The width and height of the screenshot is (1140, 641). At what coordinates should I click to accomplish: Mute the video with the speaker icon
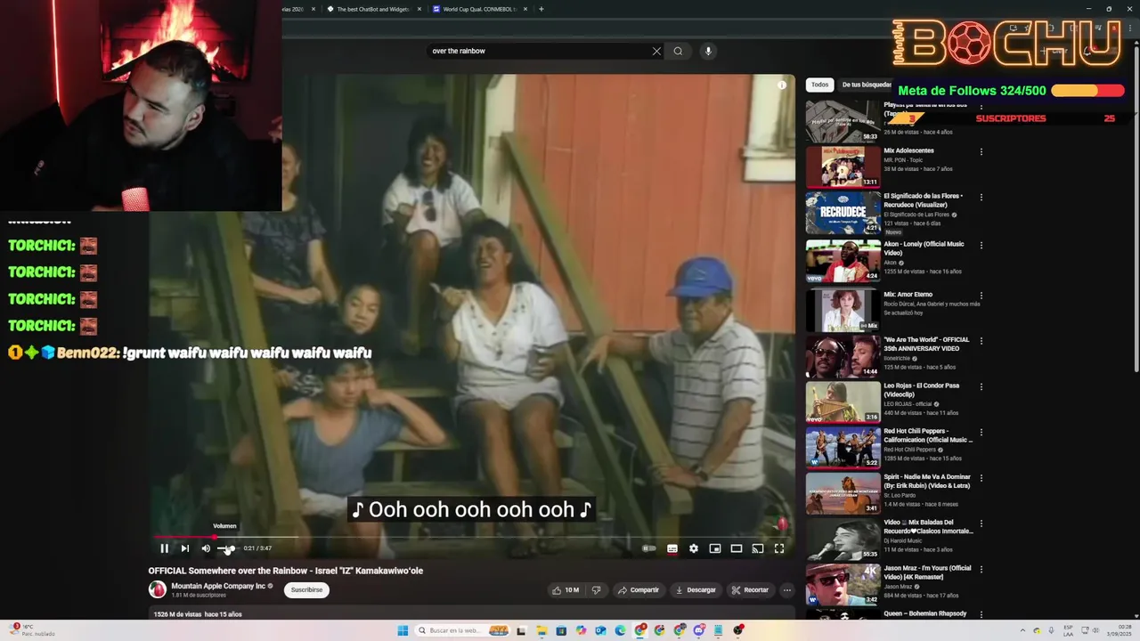point(206,548)
